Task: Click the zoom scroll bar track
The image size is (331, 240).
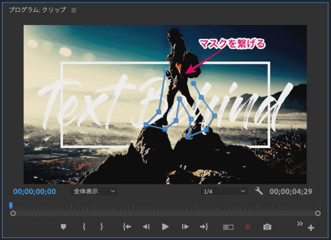Action: (x=165, y=214)
